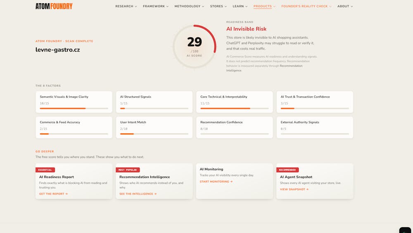Viewport: 413px width, 233px height.
Task: Expand the Products chevron arrow
Action: [x=275, y=7]
